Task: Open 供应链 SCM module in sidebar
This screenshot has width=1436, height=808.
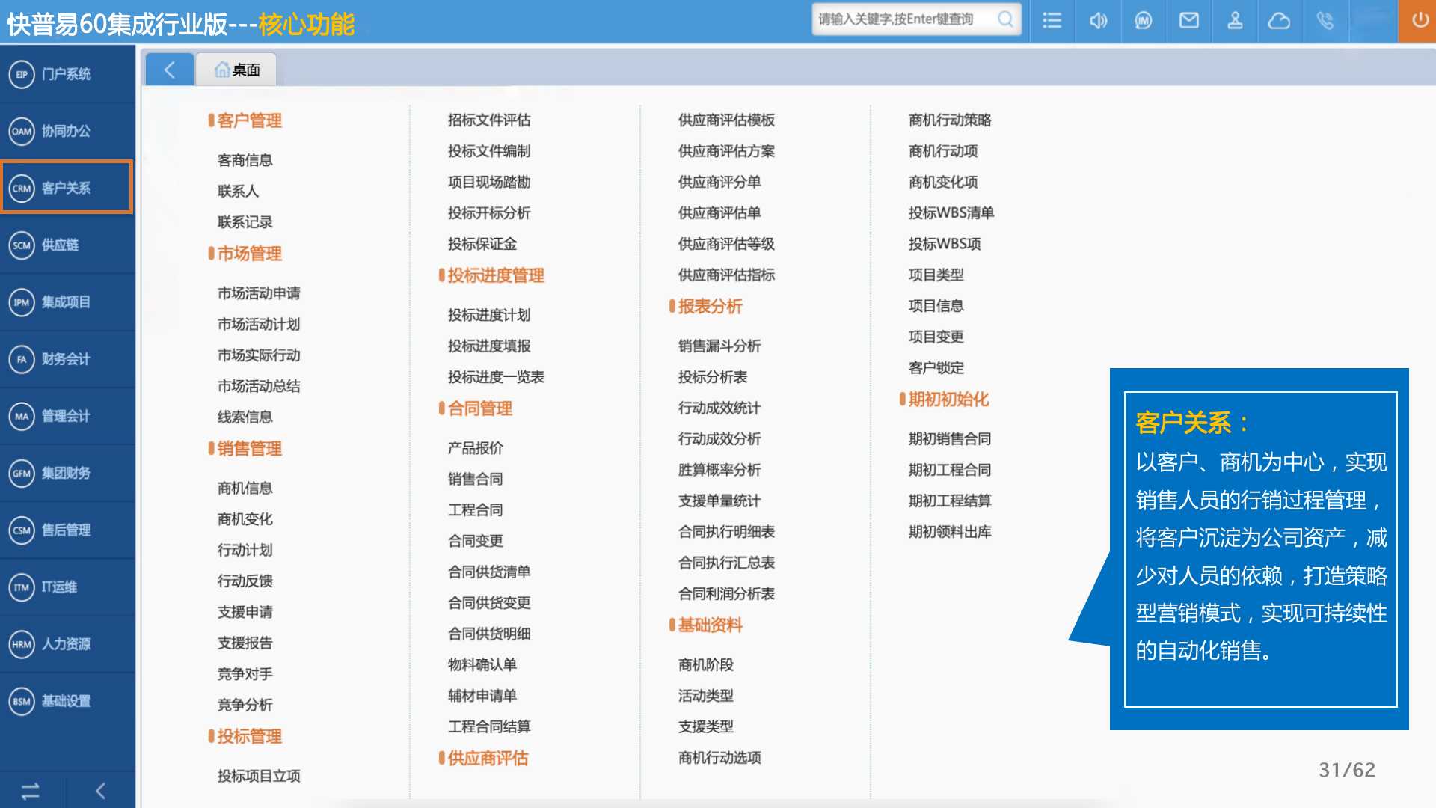Action: click(60, 245)
